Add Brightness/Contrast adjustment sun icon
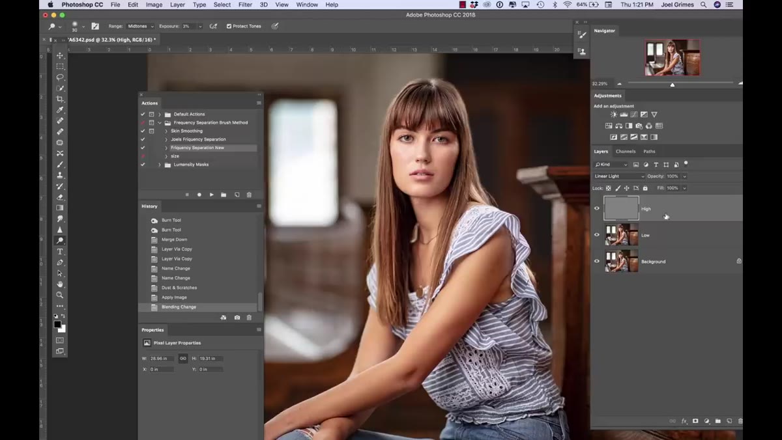Viewport: 782px width, 440px height. pos(614,115)
